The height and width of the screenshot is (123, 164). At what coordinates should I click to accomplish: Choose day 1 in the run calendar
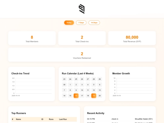tap(70, 85)
